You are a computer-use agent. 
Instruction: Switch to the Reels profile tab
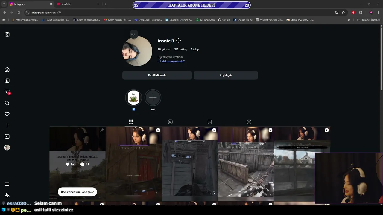tap(170, 122)
